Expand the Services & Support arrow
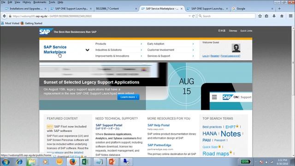 tap(193, 56)
